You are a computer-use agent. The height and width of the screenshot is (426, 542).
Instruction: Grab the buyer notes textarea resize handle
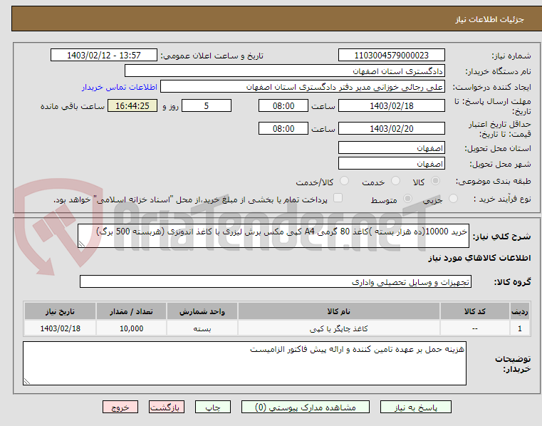coord(27,381)
